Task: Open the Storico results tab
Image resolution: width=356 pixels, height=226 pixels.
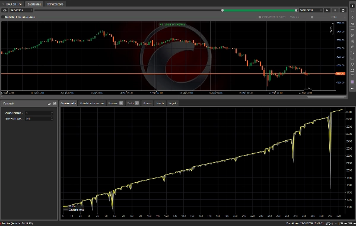Action: coord(147,104)
